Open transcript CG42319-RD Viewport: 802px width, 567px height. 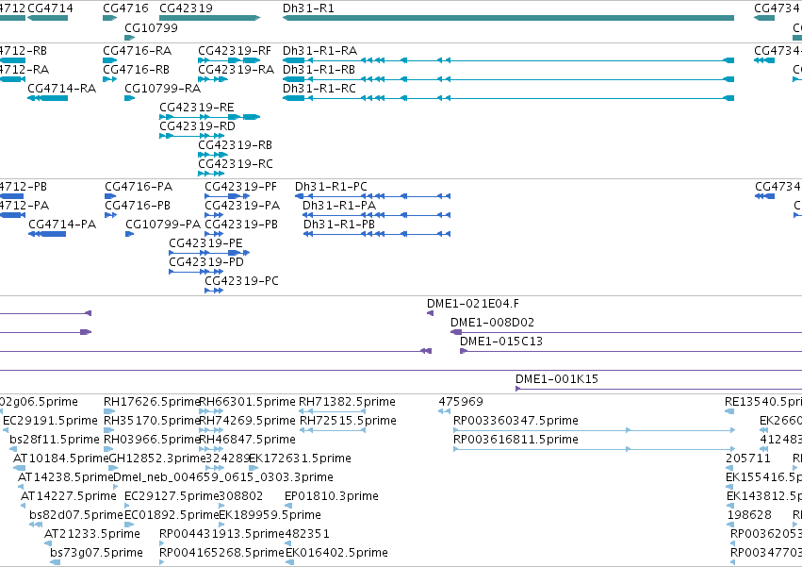click(197, 126)
